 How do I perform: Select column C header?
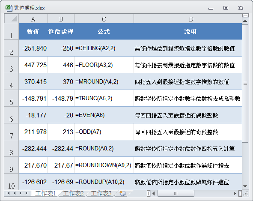[x=104, y=18]
